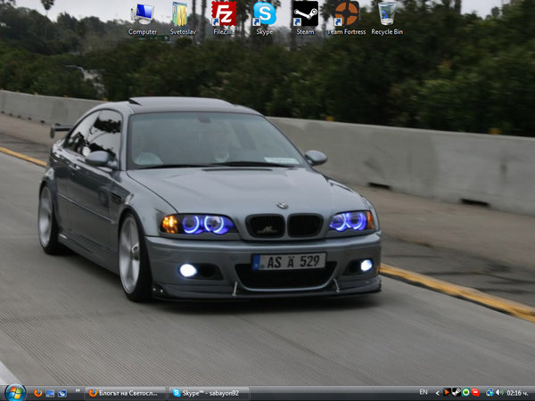Select the Svetoslav folder icon
535x401 pixels.
183,19
